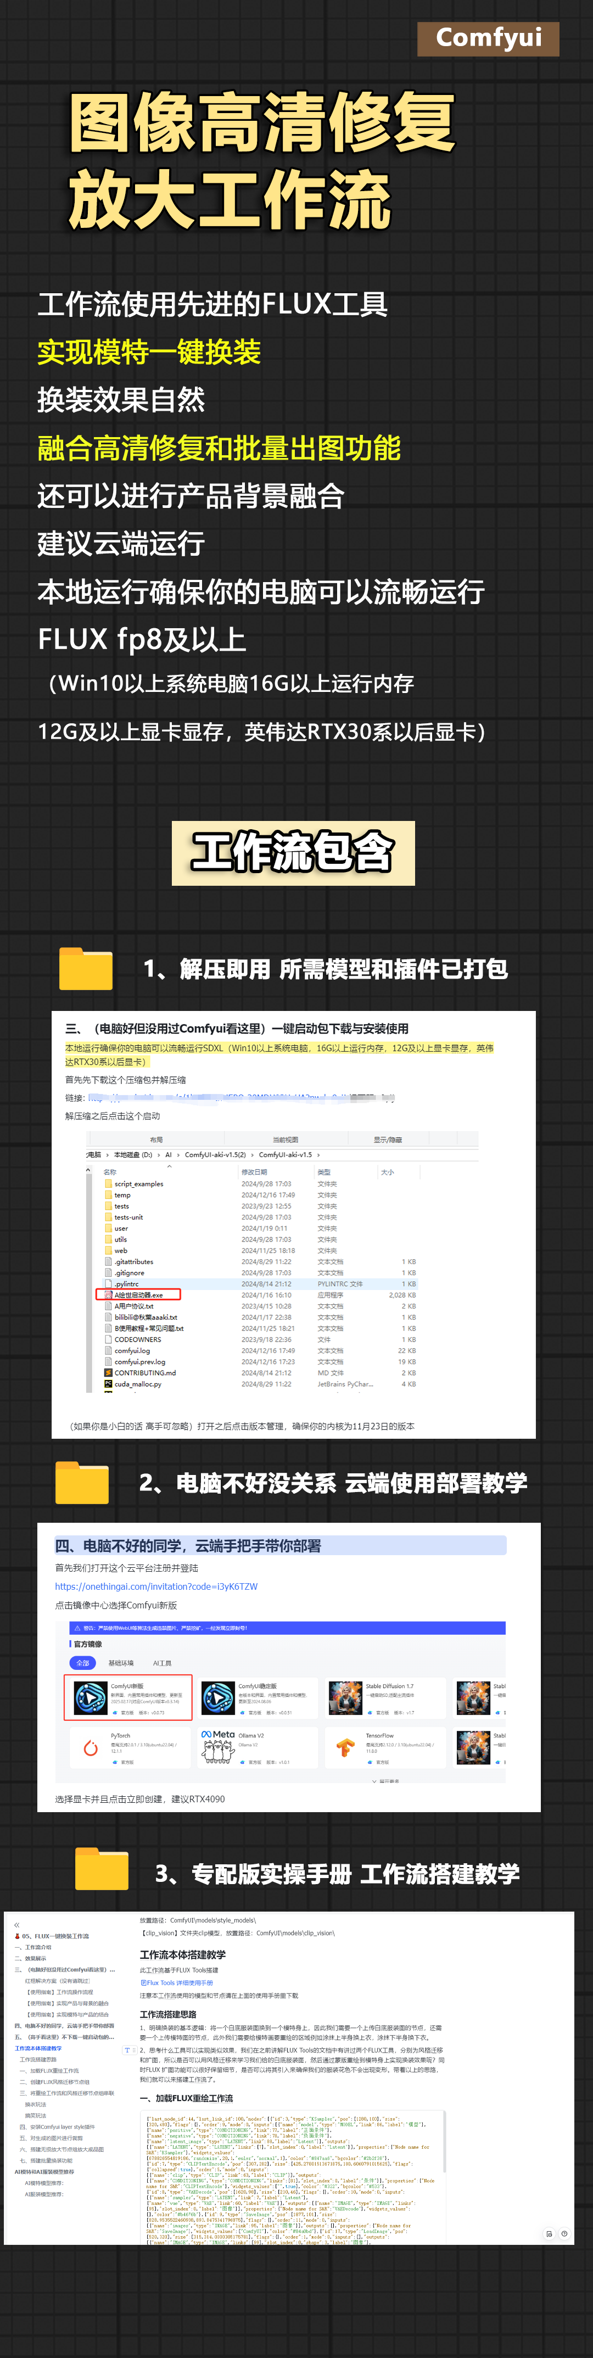Click the 工作流包含 banner

[x=293, y=852]
